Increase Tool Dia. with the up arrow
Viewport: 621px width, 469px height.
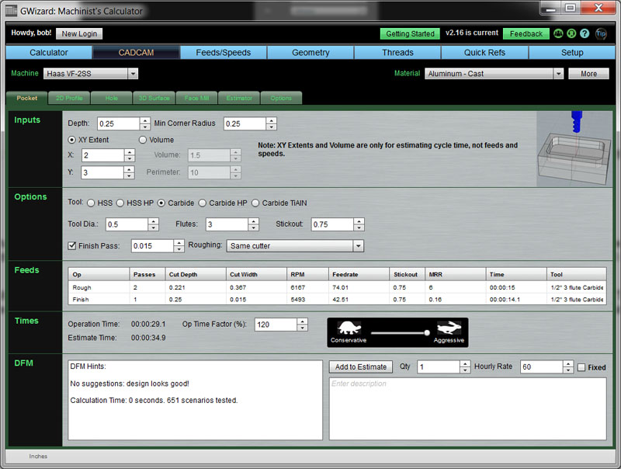click(153, 221)
